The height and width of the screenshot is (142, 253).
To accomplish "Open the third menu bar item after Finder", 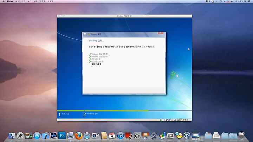I will (x=30, y=1).
